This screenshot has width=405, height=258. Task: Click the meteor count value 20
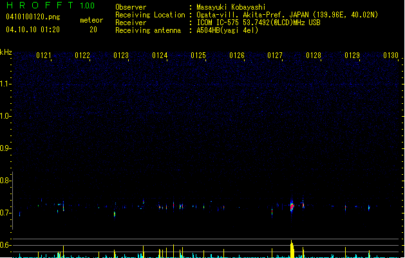[93, 30]
